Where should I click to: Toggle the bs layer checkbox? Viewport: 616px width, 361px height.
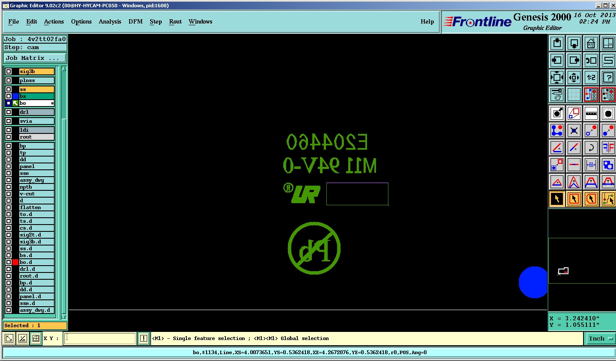coord(9,96)
